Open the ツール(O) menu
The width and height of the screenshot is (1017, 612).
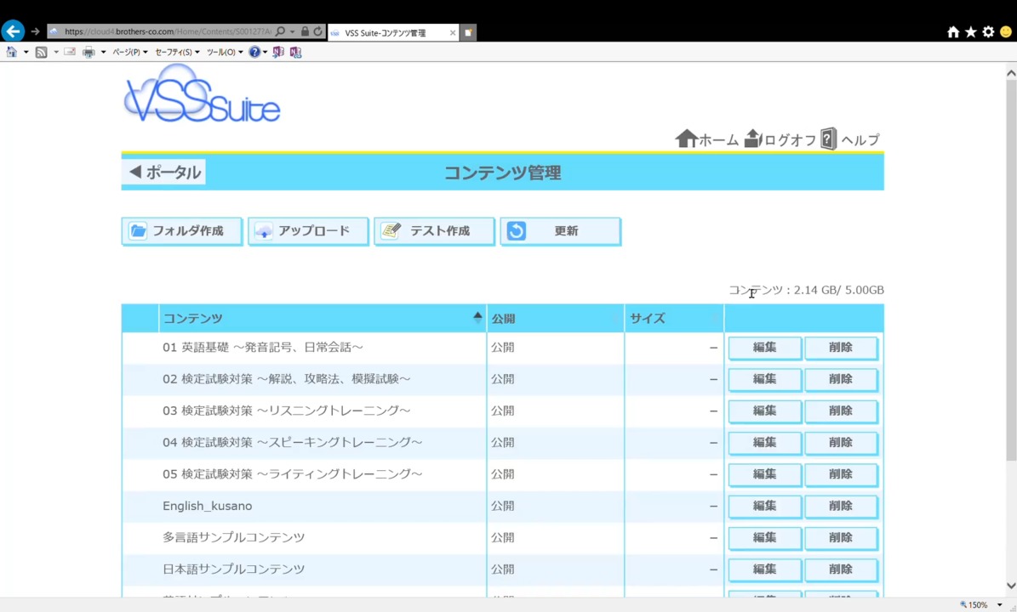point(225,52)
